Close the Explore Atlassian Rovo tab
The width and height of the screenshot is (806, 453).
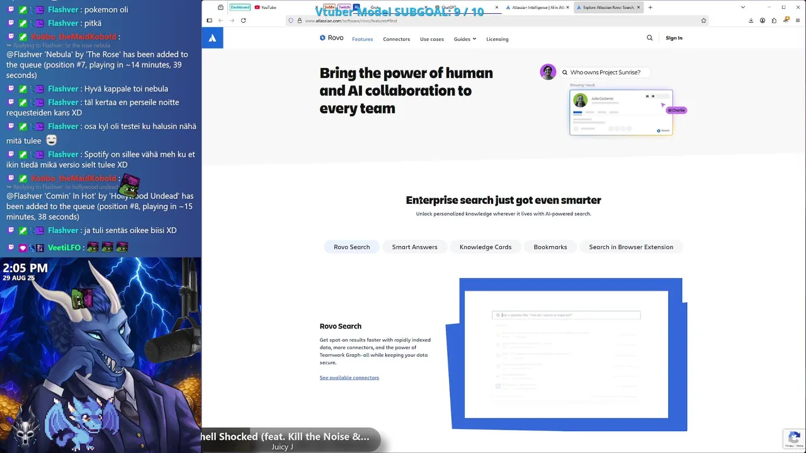[x=639, y=8]
